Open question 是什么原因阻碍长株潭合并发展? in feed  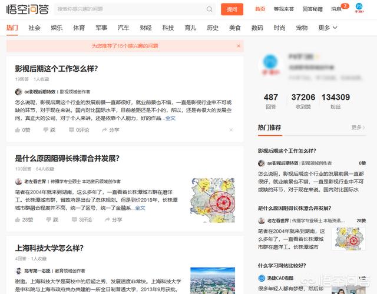67,158
